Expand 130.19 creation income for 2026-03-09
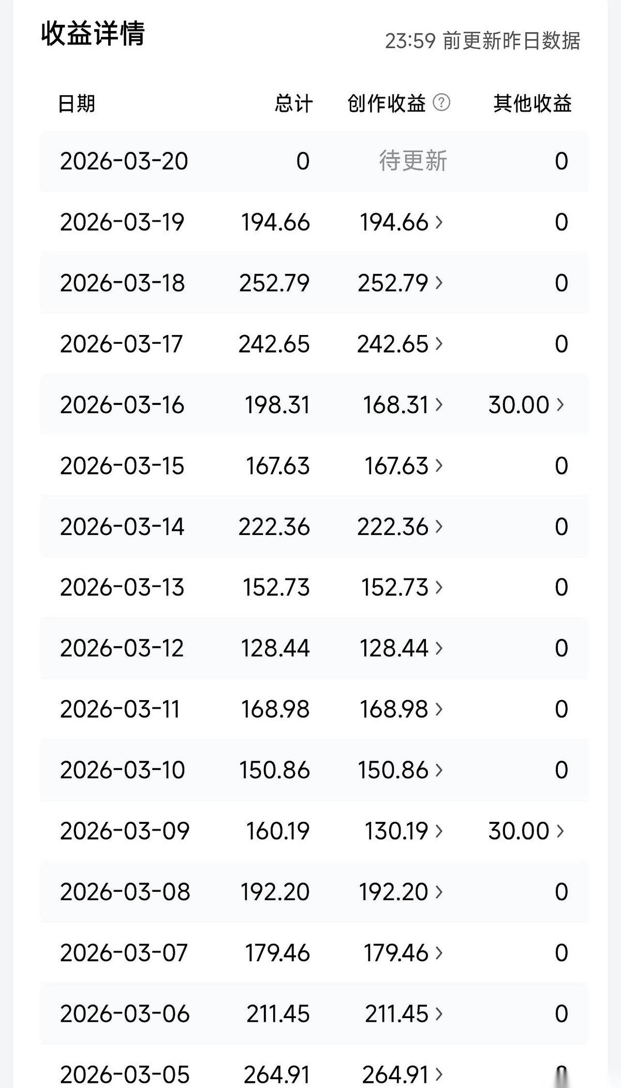Screen dimensions: 621x1088 [404, 831]
